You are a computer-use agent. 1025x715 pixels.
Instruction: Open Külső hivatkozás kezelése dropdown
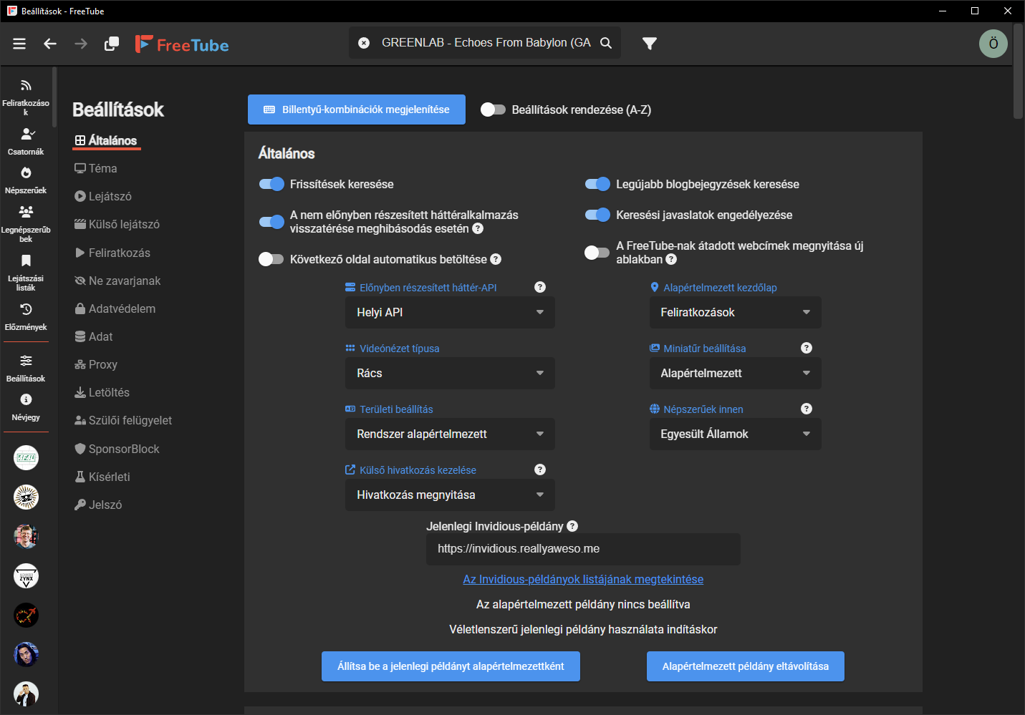[x=450, y=495]
